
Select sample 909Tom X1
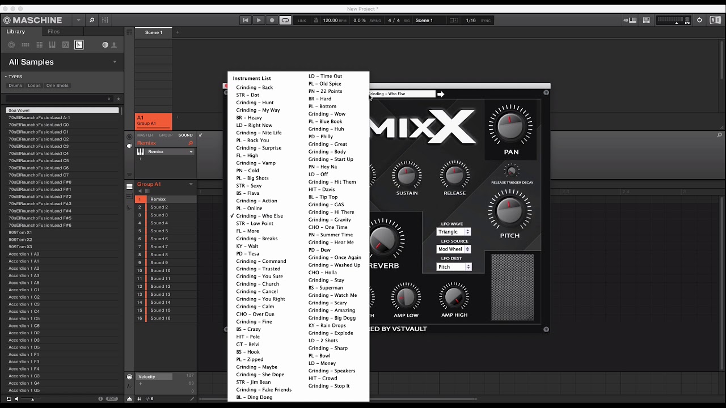20,232
